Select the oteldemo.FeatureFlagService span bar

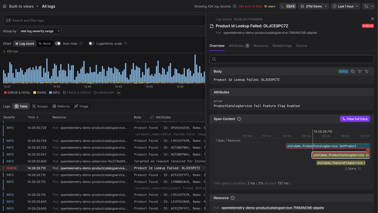[x=340, y=163]
